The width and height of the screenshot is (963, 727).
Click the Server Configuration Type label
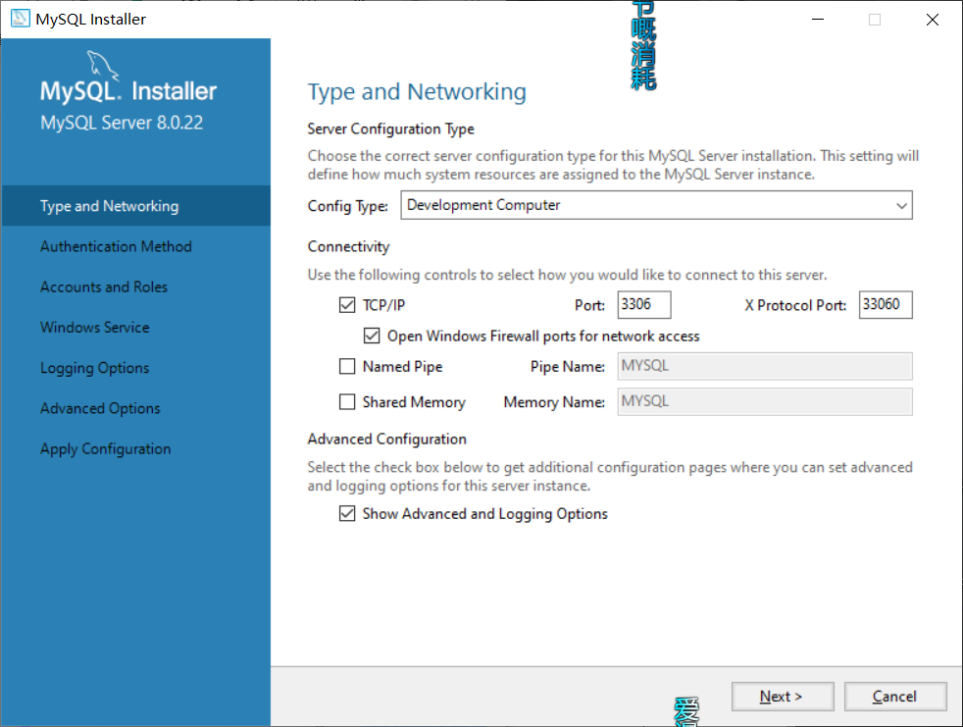tap(390, 130)
